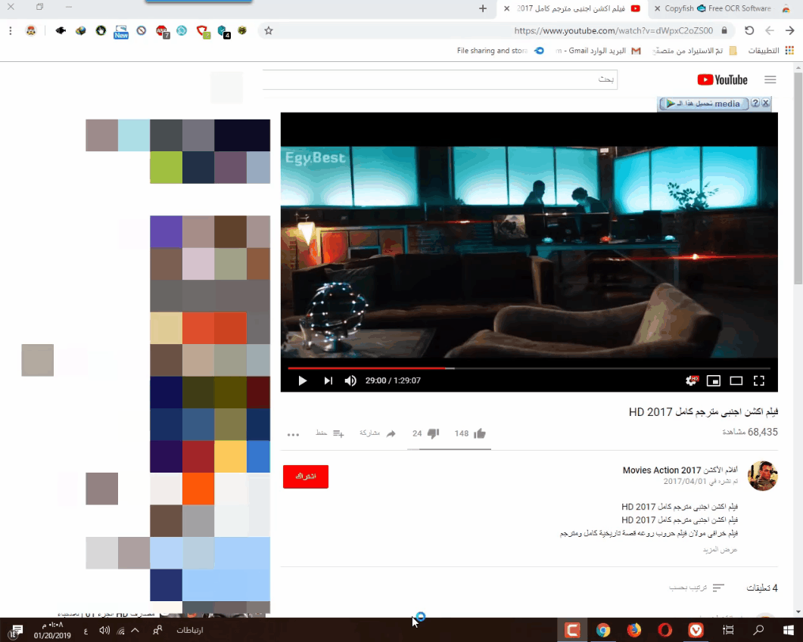Screen dimensions: 803x642
Task: Mute the video player volume
Action: (x=350, y=380)
